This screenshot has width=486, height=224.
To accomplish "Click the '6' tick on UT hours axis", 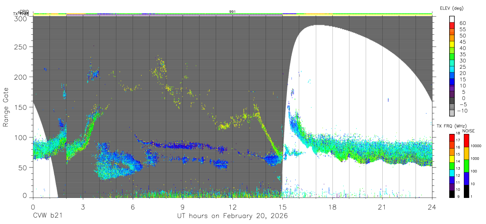I will pyautogui.click(x=133, y=207).
